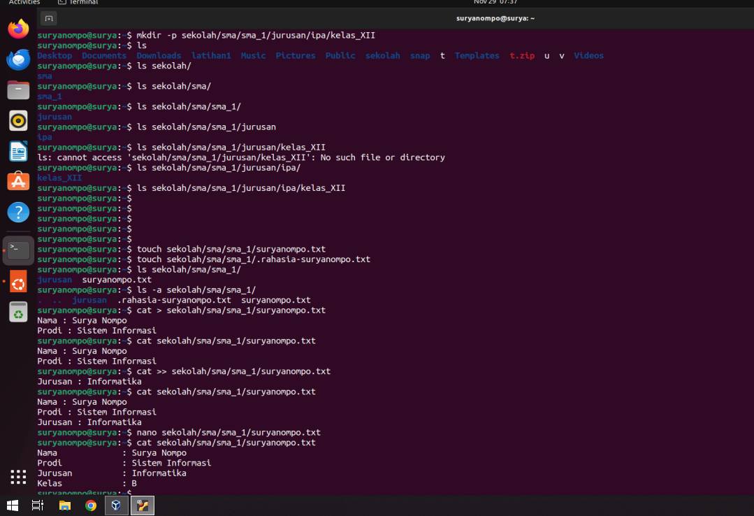Viewport: 754px width, 516px height.
Task: Click the blue kelas_XII output line
Action: [59, 178]
